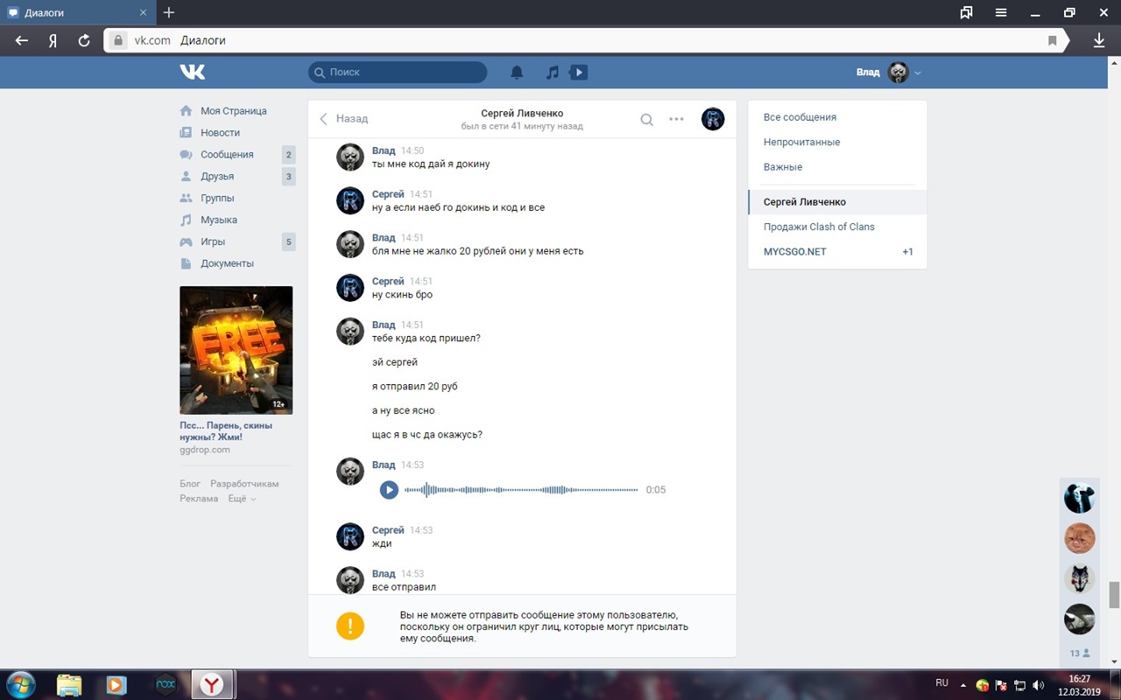Search within this conversation using magnifier icon
Image resolution: width=1121 pixels, height=700 pixels.
click(646, 120)
